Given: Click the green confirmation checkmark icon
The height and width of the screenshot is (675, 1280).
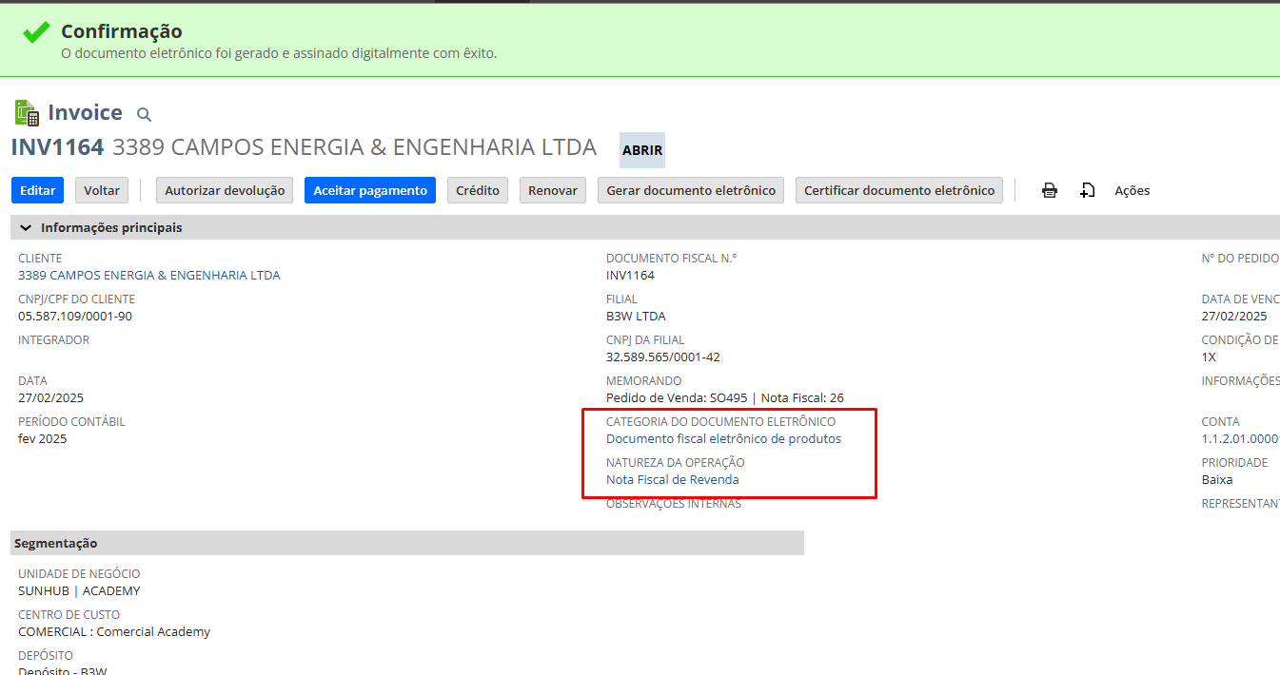Looking at the screenshot, I should (x=36, y=33).
